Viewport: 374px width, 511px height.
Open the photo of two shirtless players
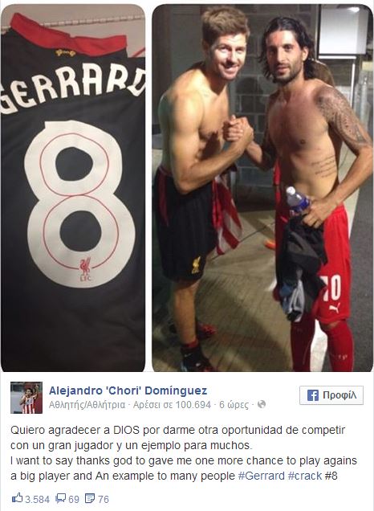point(262,188)
